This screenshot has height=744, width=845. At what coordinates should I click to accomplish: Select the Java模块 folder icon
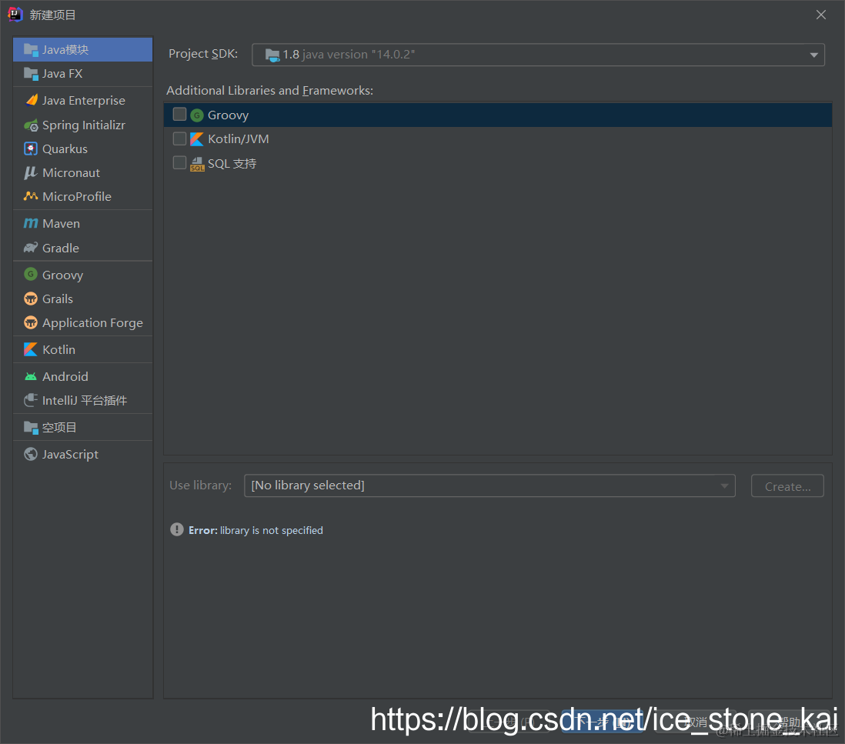pyautogui.click(x=31, y=49)
